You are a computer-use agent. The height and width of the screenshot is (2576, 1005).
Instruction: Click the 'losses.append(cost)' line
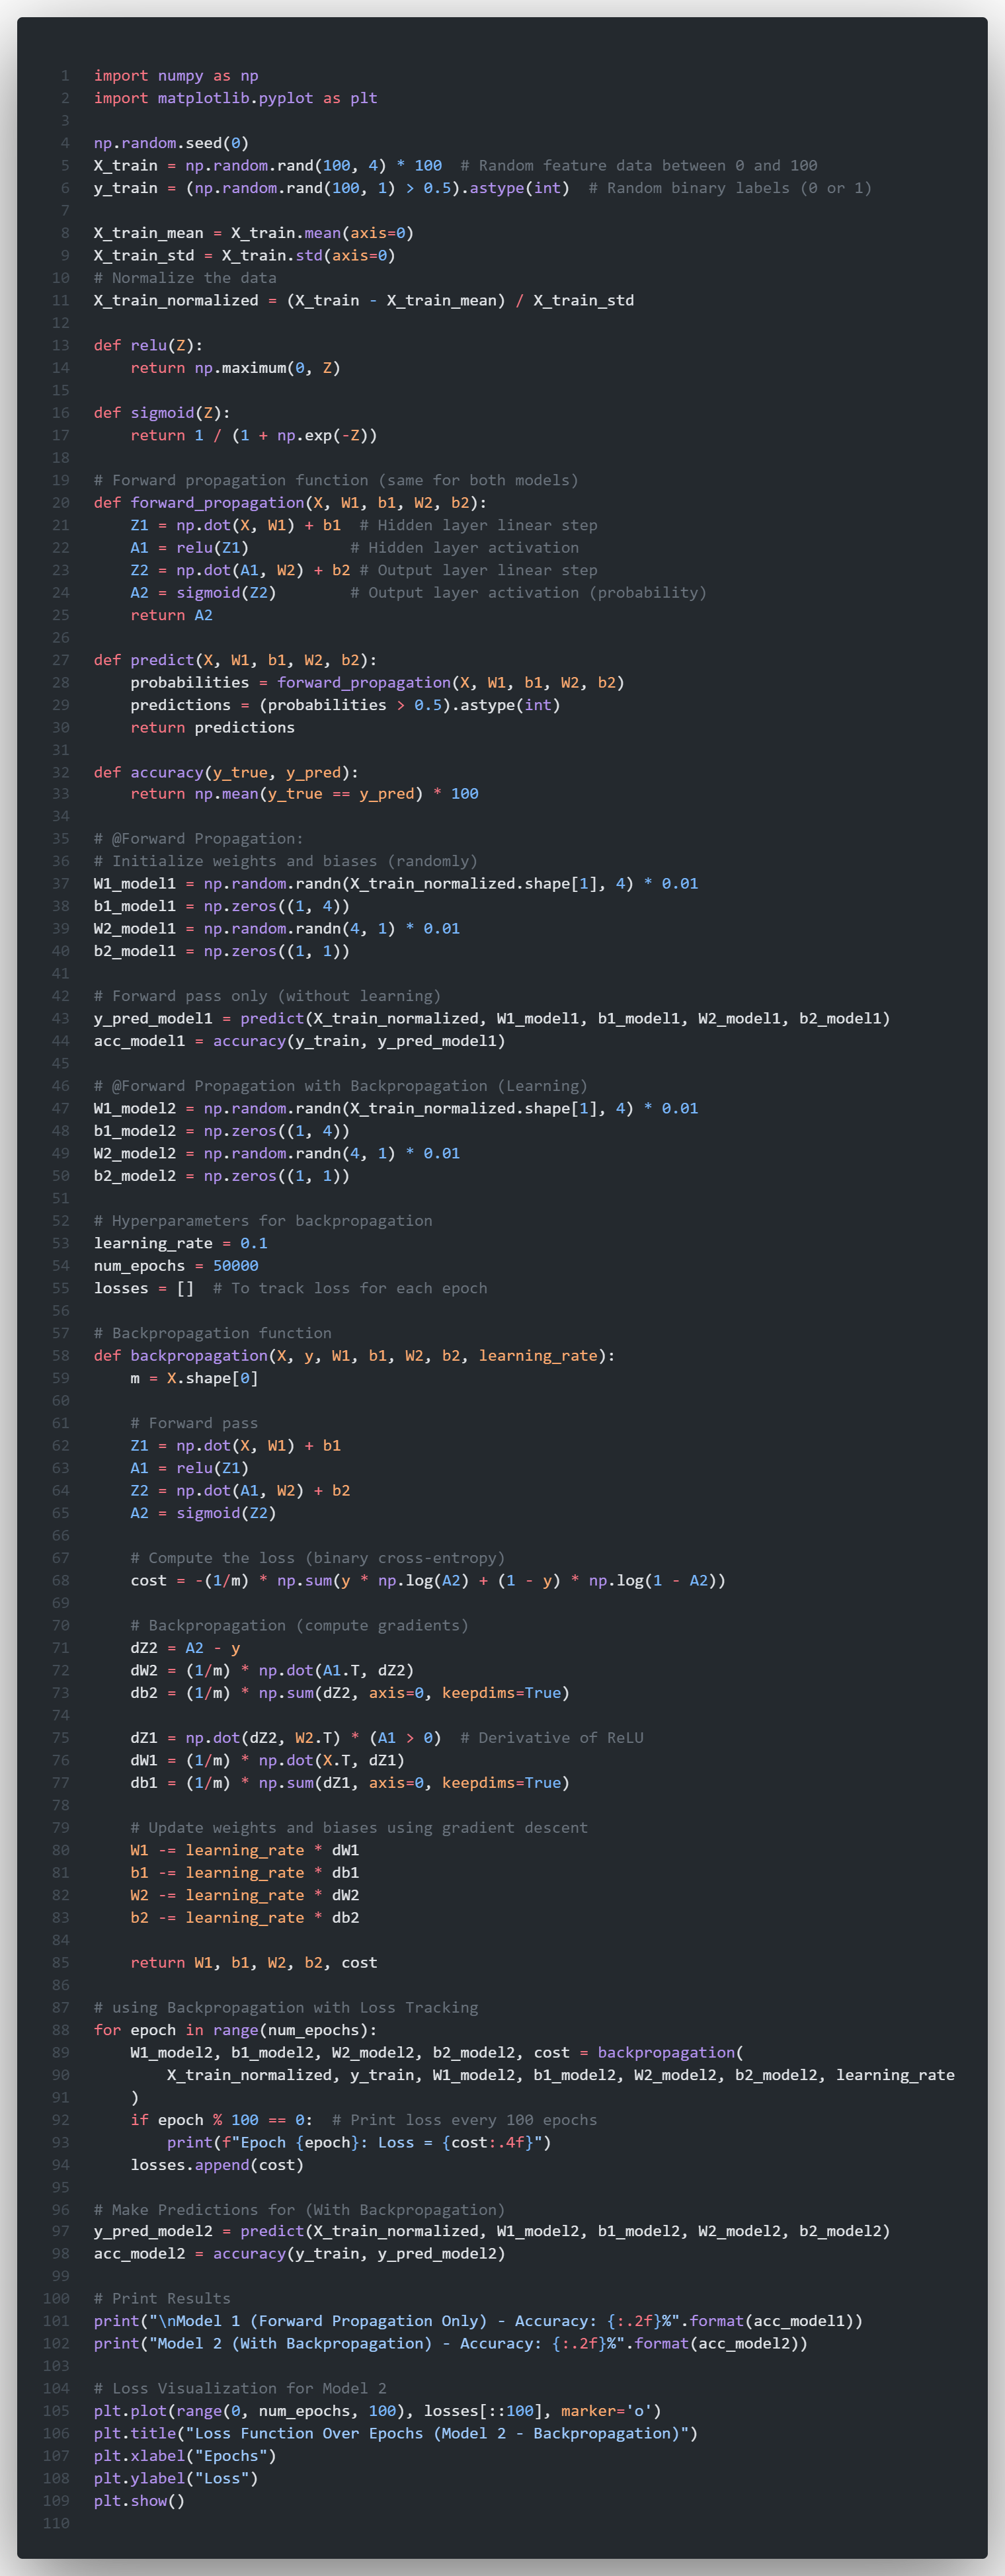coord(217,2166)
